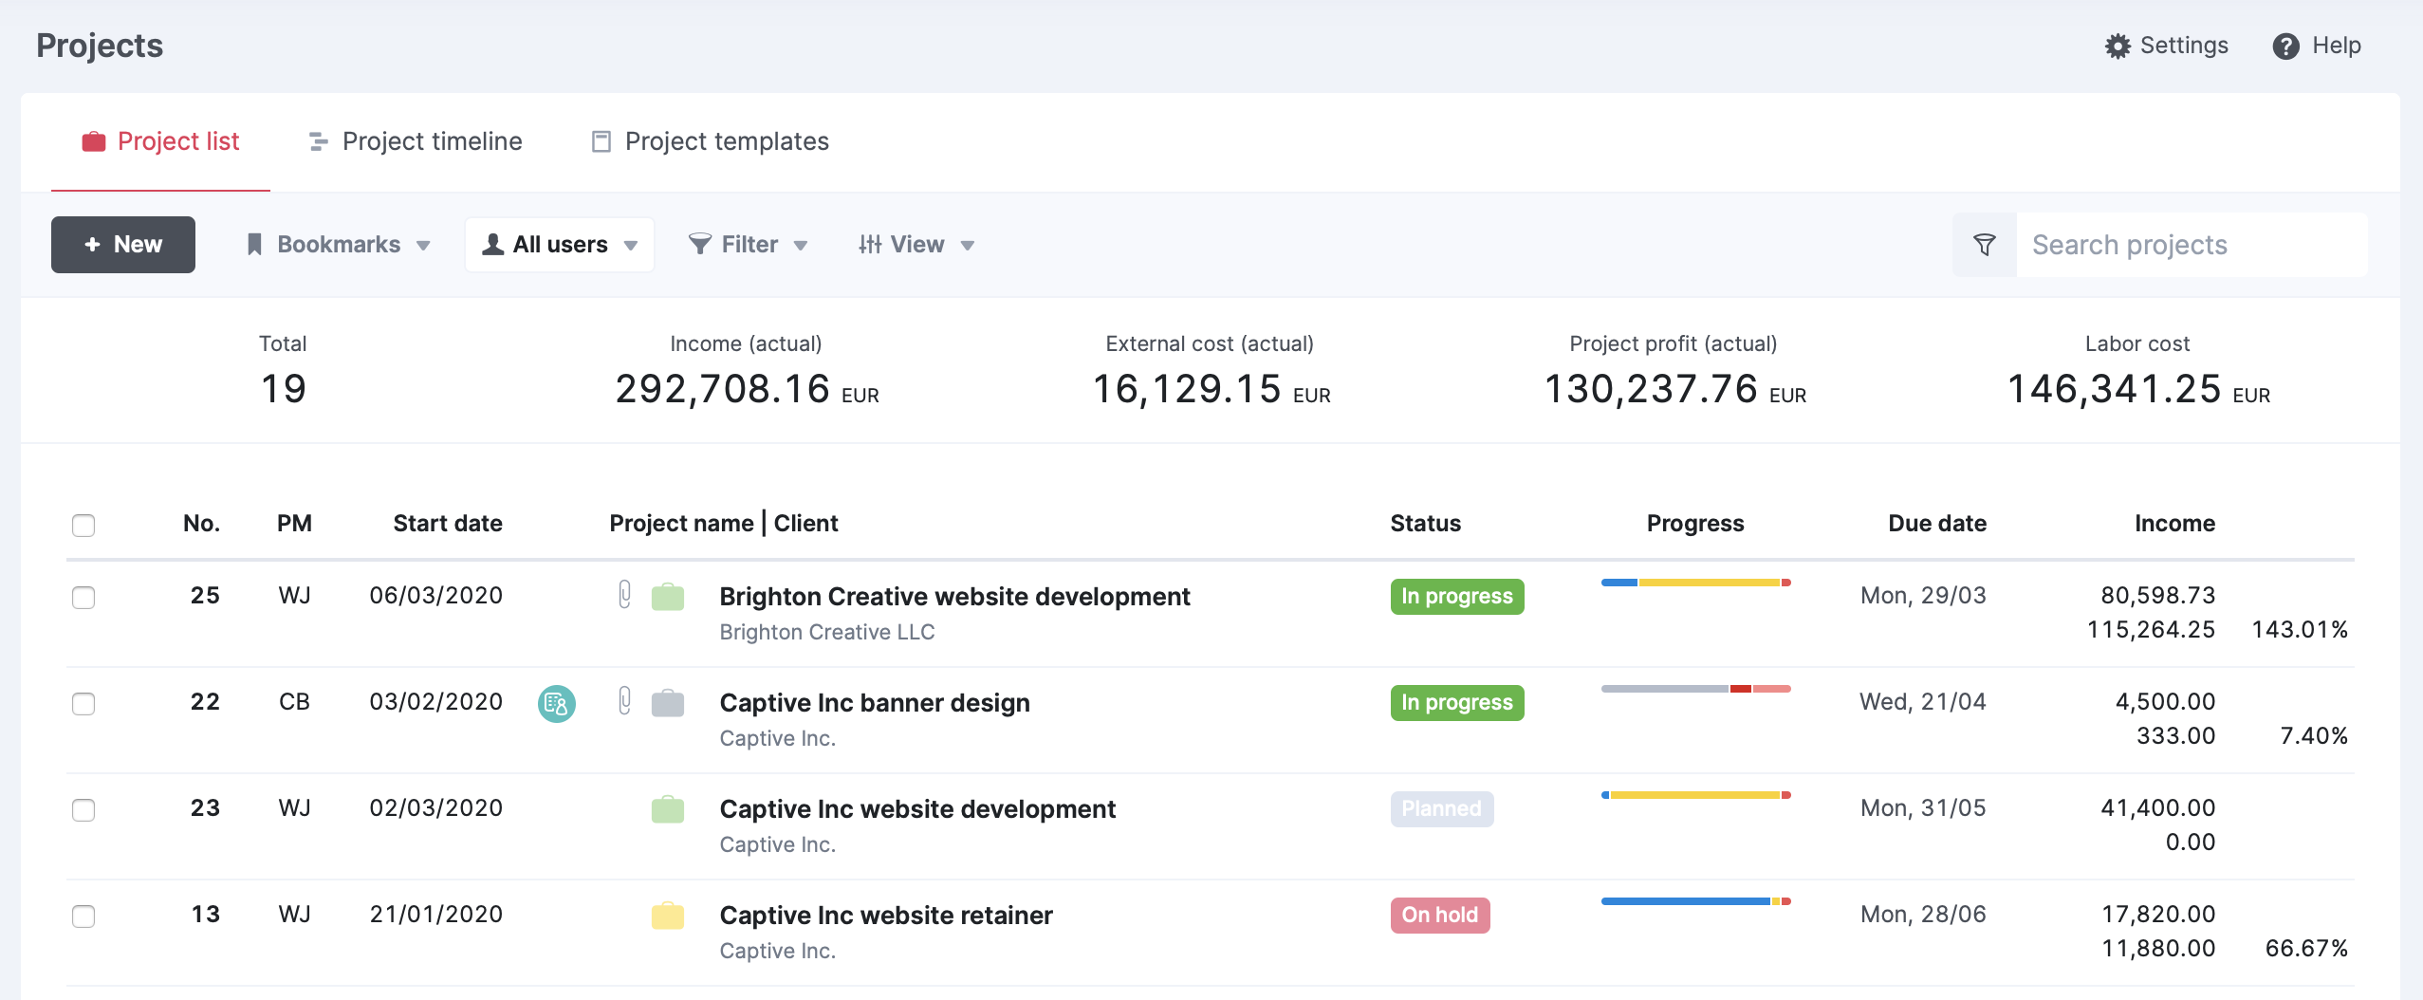Click the 292,708.16 EUR income total
This screenshot has height=1000, width=2423.
point(747,389)
